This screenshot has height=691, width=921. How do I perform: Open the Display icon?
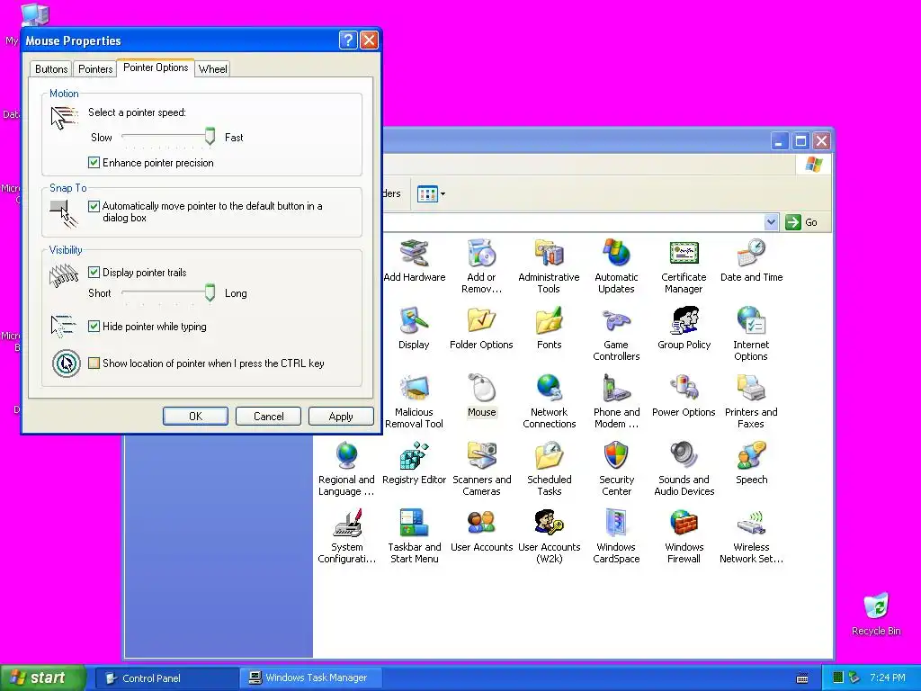pyautogui.click(x=414, y=328)
